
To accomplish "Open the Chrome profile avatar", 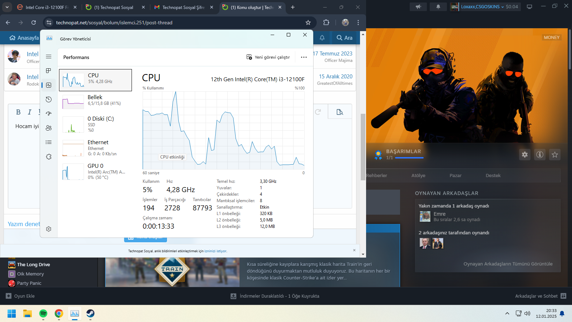I will click(345, 23).
